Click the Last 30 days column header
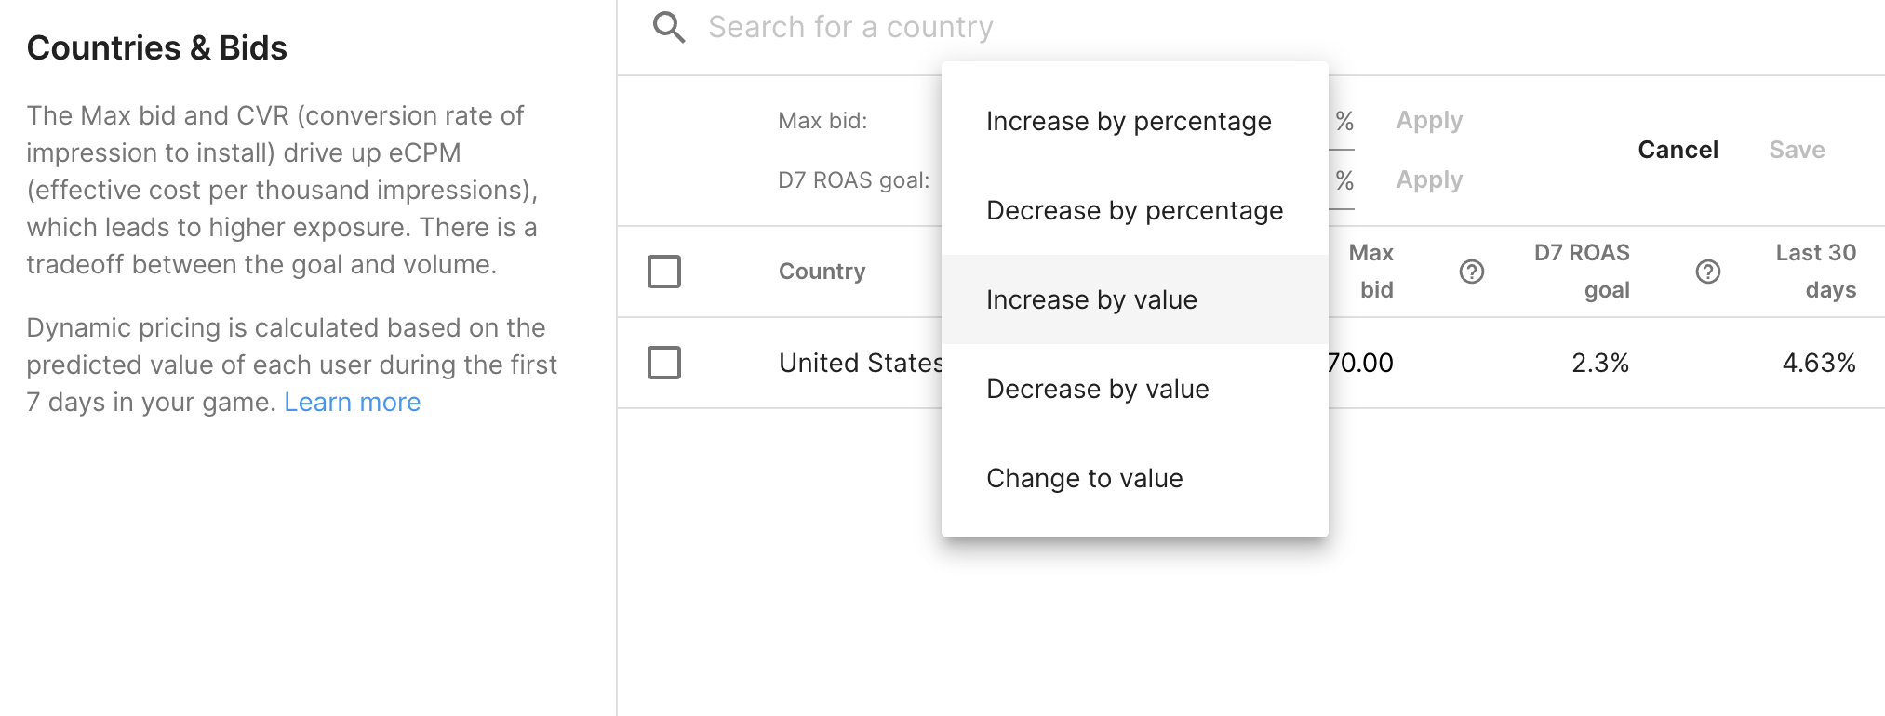Screen dimensions: 1885x716 coord(1815,272)
